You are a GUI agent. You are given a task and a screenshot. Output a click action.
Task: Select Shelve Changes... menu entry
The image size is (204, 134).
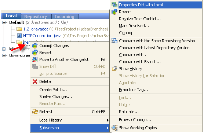(x=55, y=97)
